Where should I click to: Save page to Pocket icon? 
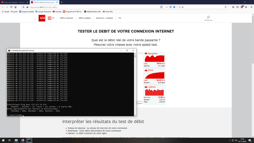click(x=170, y=7)
